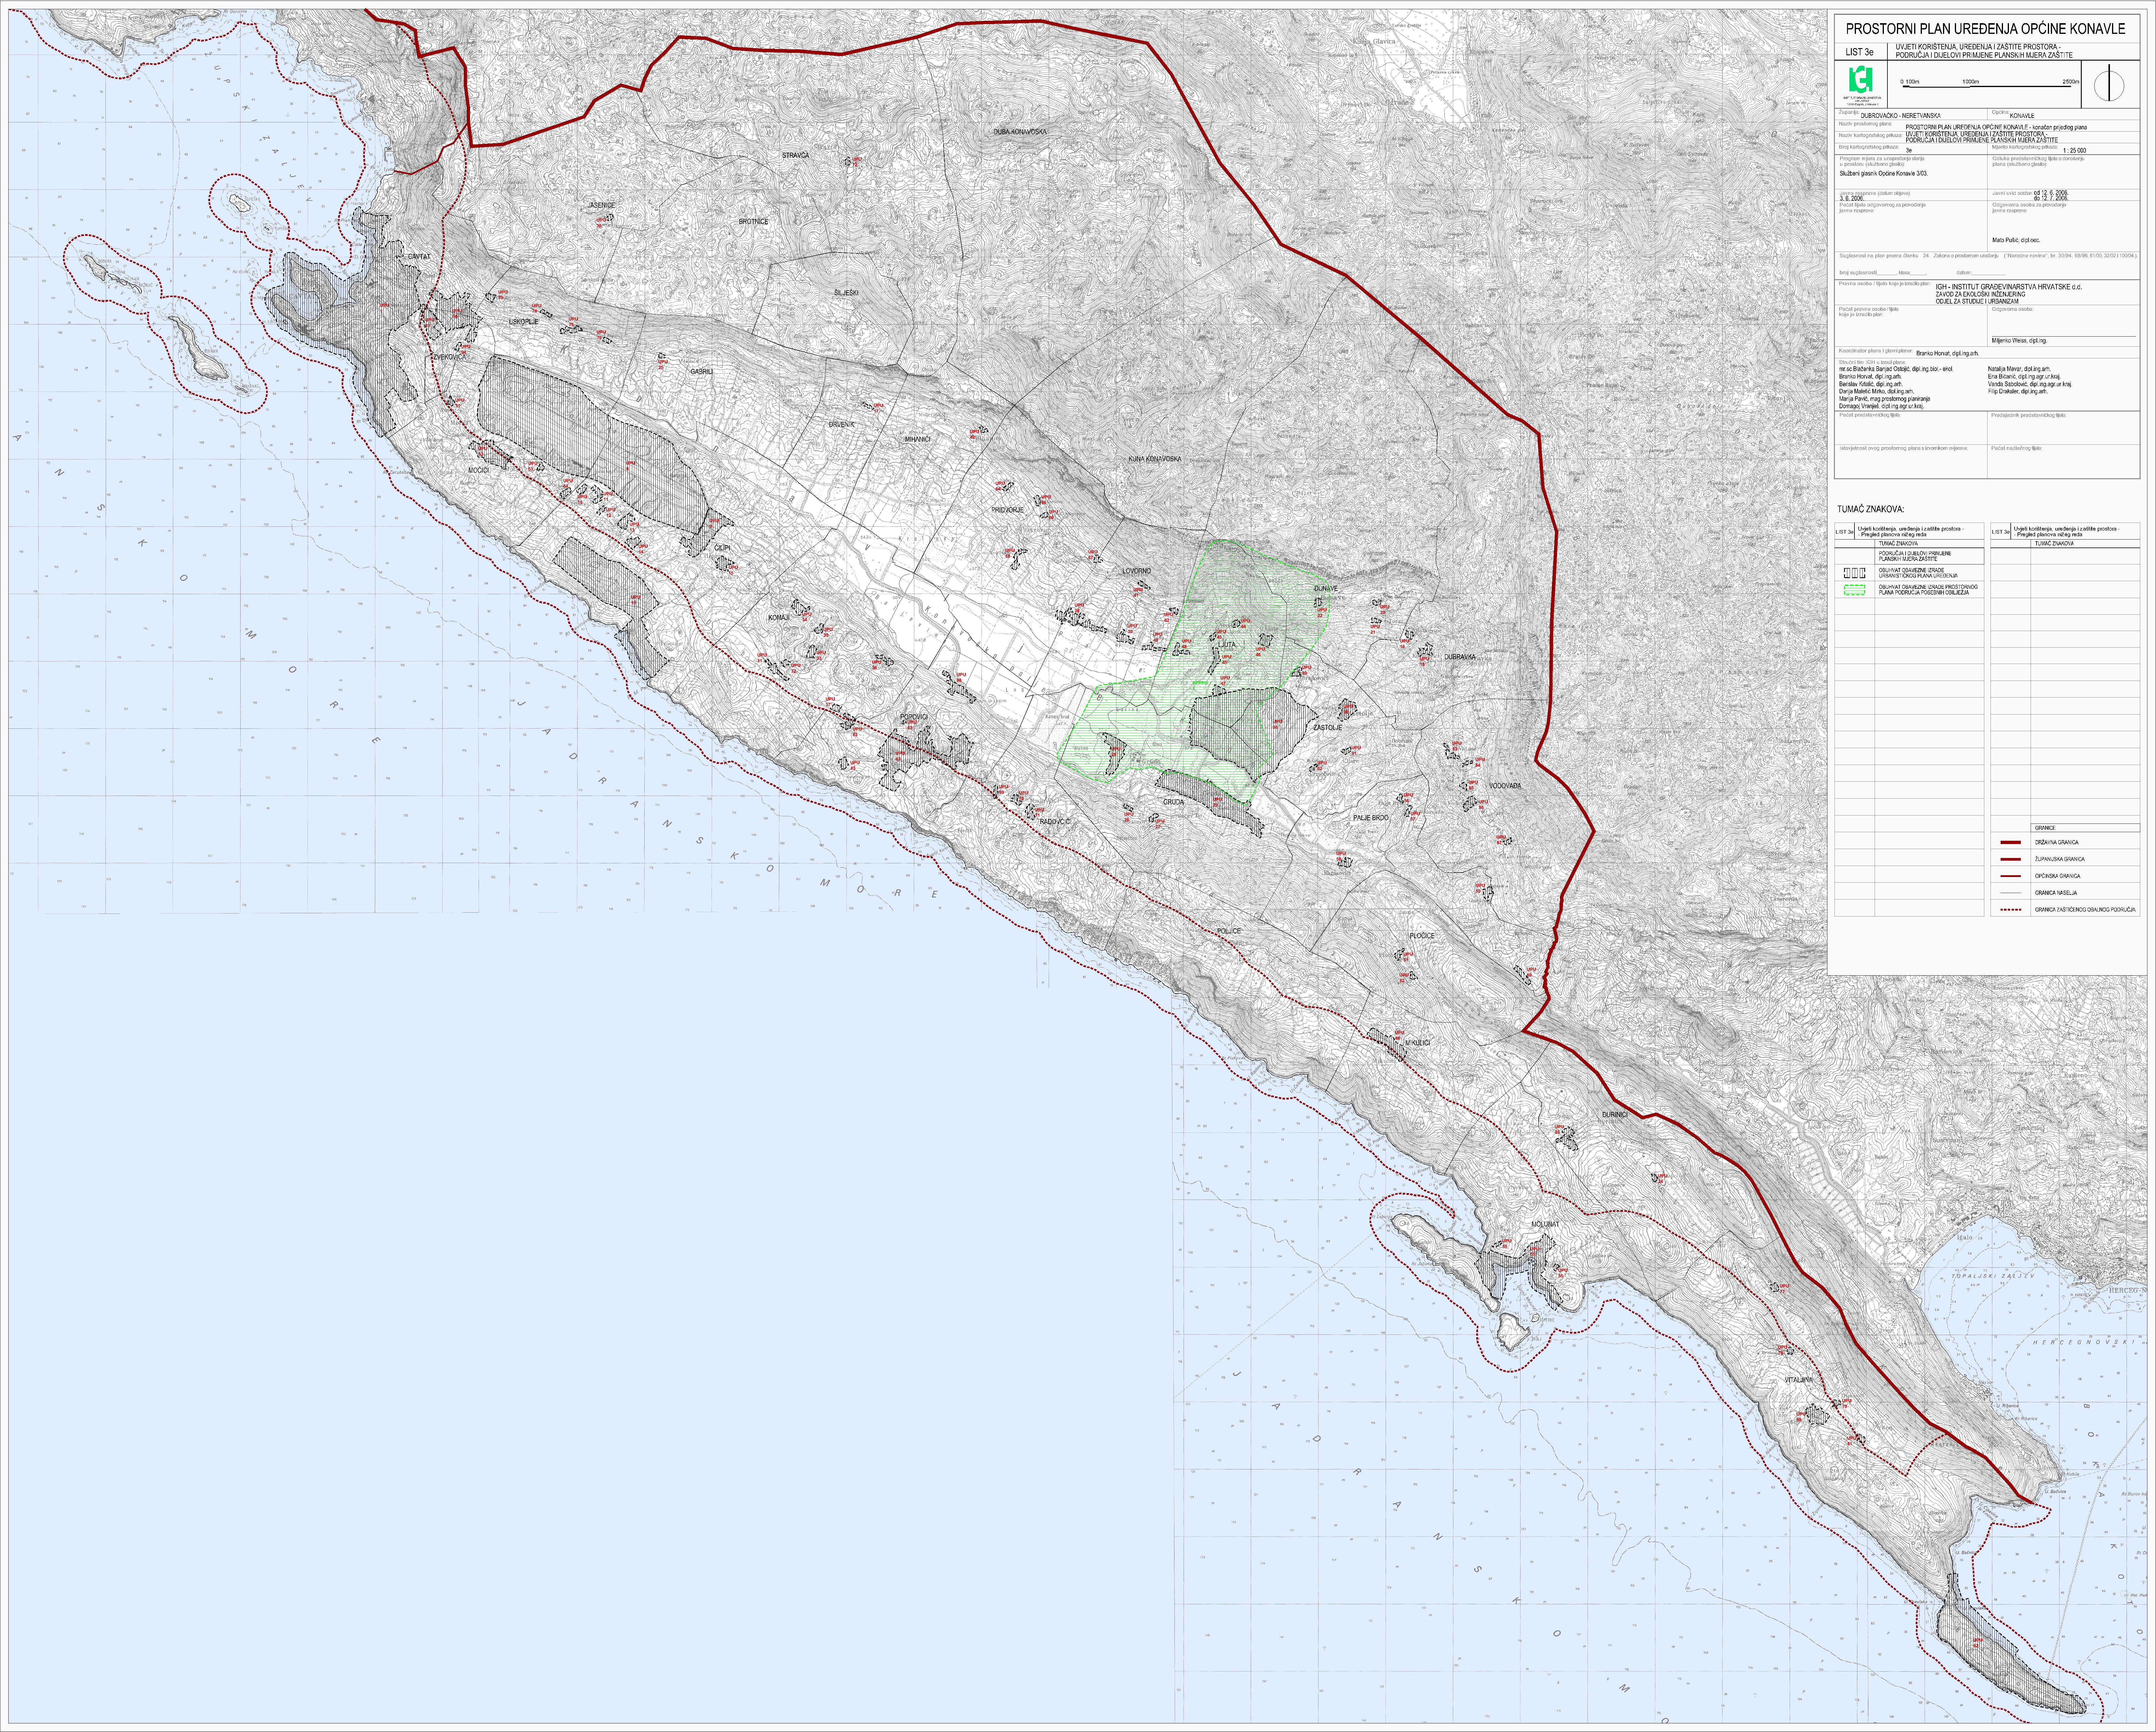Click the 'TUMAČ ZNAKOVA:' legend heading
2156x1732 pixels.
click(x=1871, y=509)
